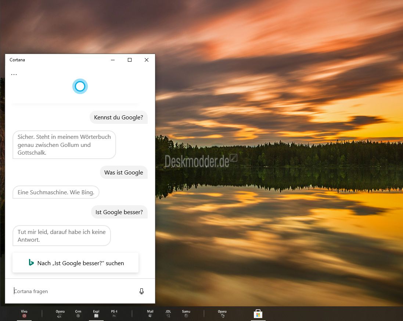403x321 pixels.
Task: Open the Opera taskbar item beside Samu
Action: [222, 314]
